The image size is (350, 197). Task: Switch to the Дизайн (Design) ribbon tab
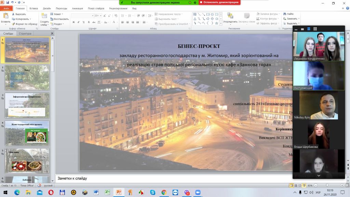pyautogui.click(x=47, y=9)
